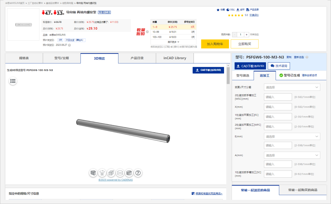Click the rotate animation play icon

[x=102, y=173]
